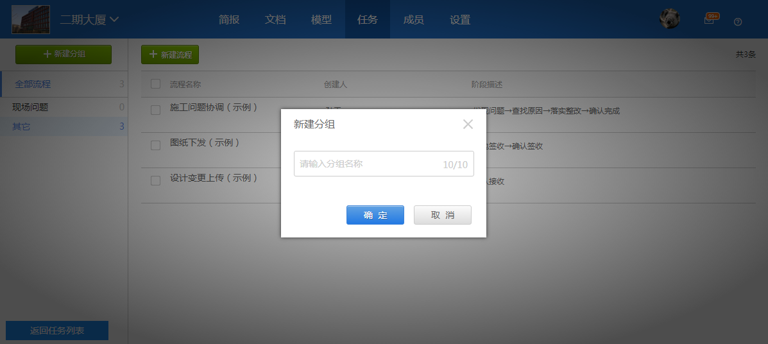Select 现场问题 group in sidebar
768x344 pixels.
(x=30, y=107)
